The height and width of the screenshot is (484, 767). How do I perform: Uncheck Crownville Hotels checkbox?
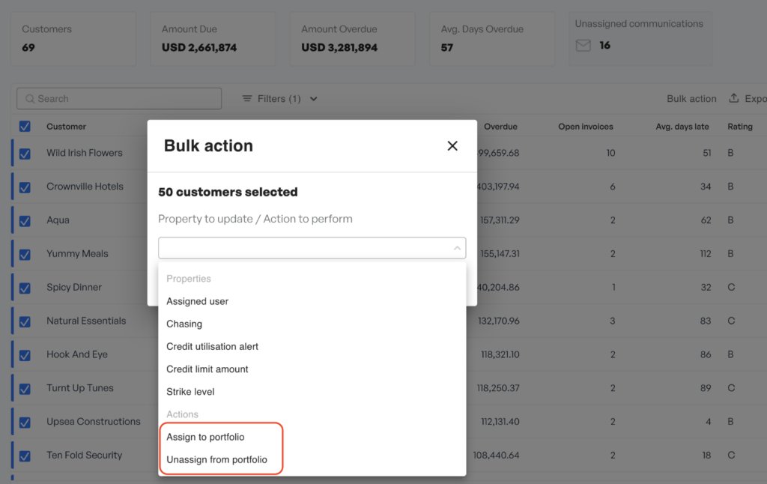25,187
